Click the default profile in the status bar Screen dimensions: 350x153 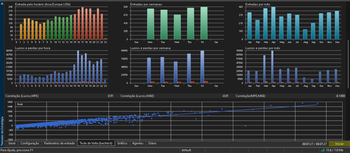tap(186, 150)
